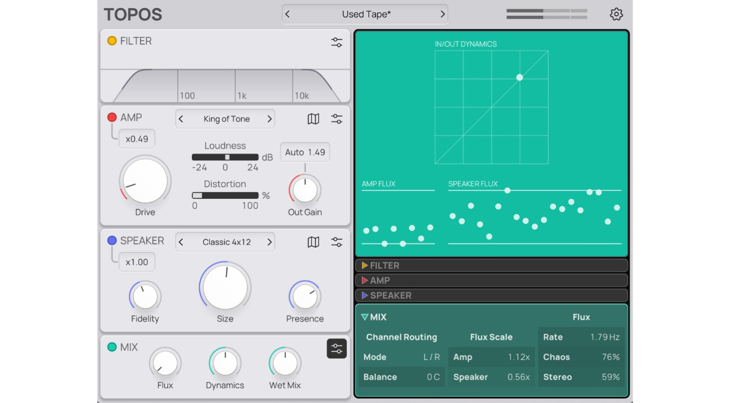Adjust the Loudness slider
The height and width of the screenshot is (403, 730).
click(227, 157)
